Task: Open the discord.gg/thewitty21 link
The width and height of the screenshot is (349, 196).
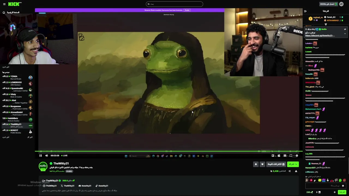Action: pyautogui.click(x=320, y=36)
